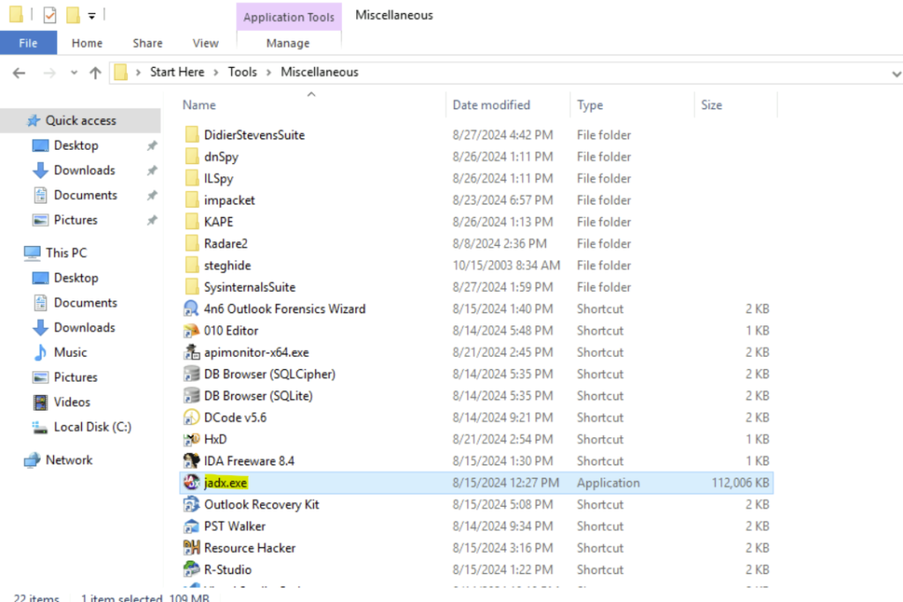Switch to the View ribbon tab

[205, 43]
